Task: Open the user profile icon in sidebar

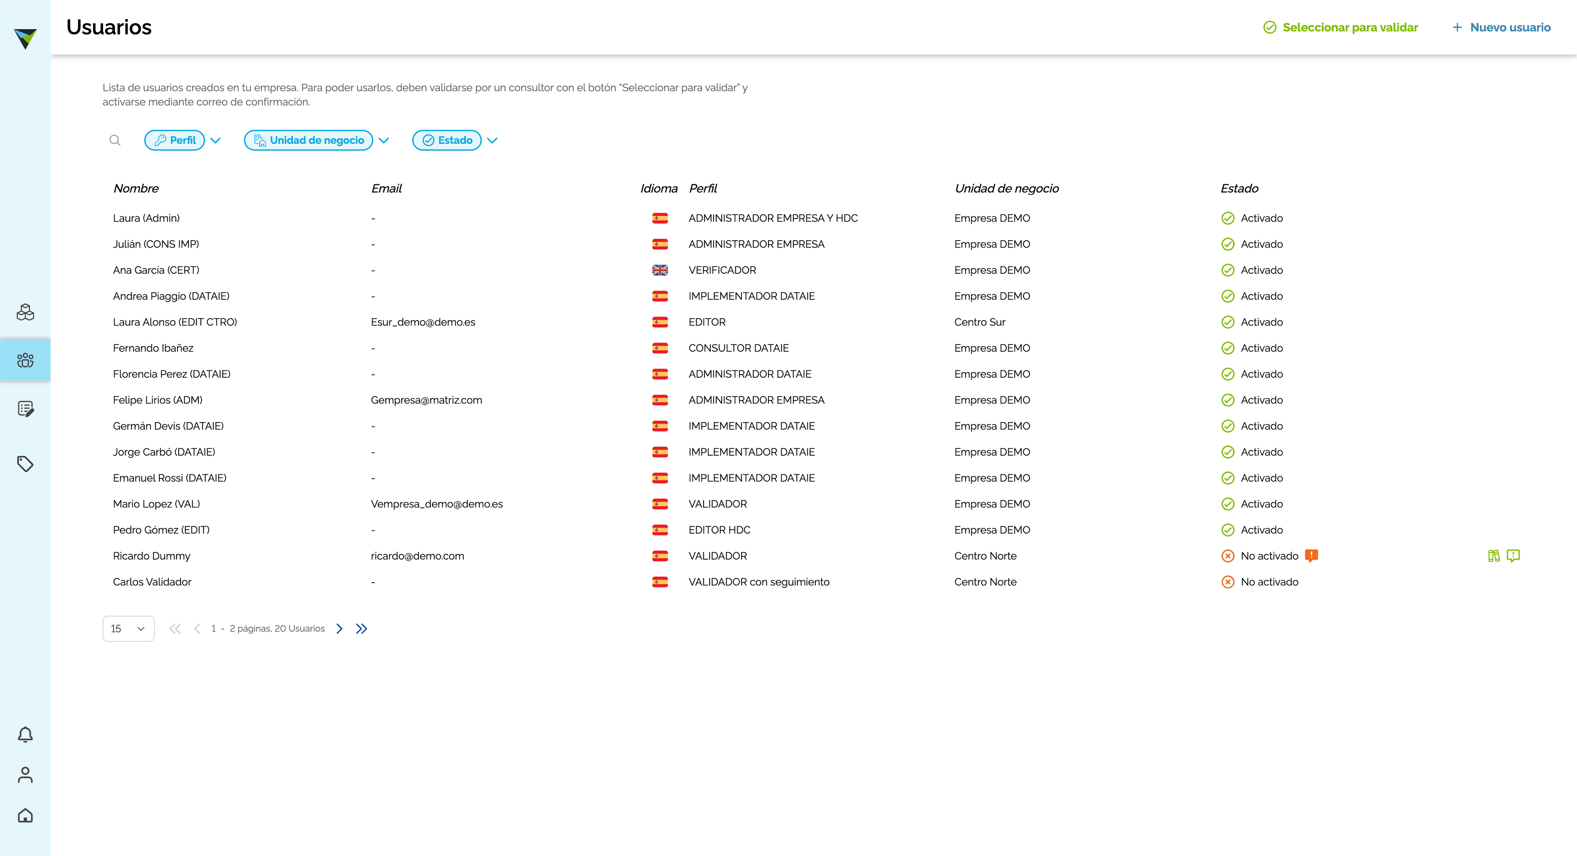Action: point(25,775)
